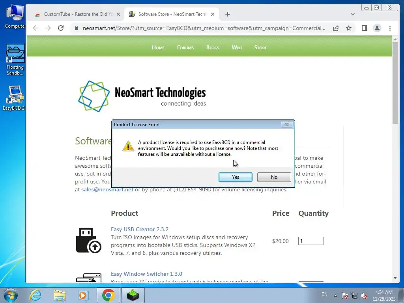Open a new browser tab

228,15
